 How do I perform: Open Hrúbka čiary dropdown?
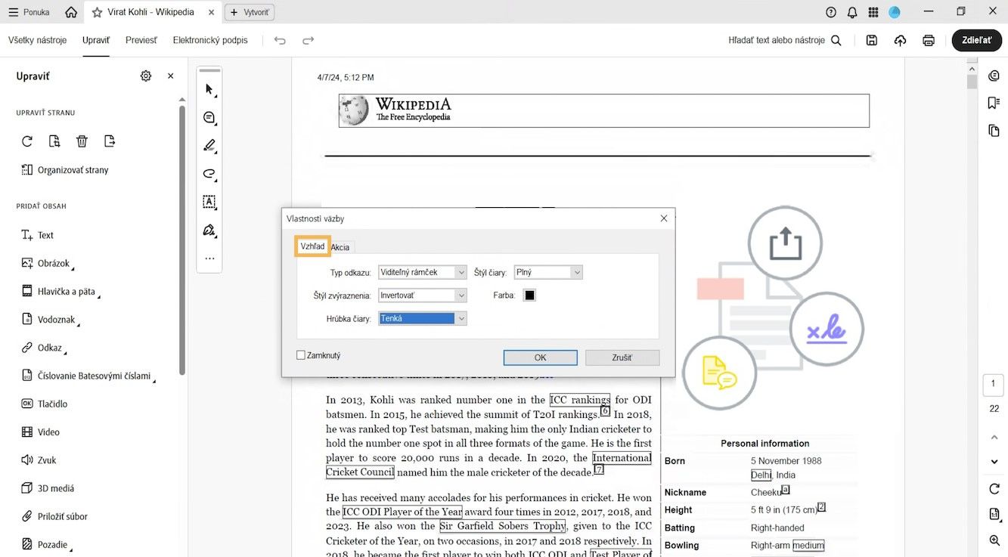click(x=422, y=319)
